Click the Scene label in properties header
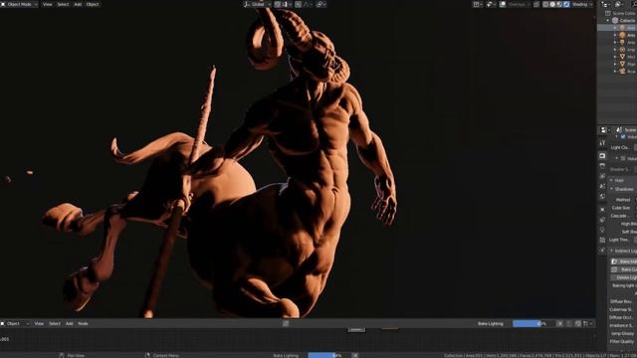This screenshot has height=358, width=637. pyautogui.click(x=630, y=130)
